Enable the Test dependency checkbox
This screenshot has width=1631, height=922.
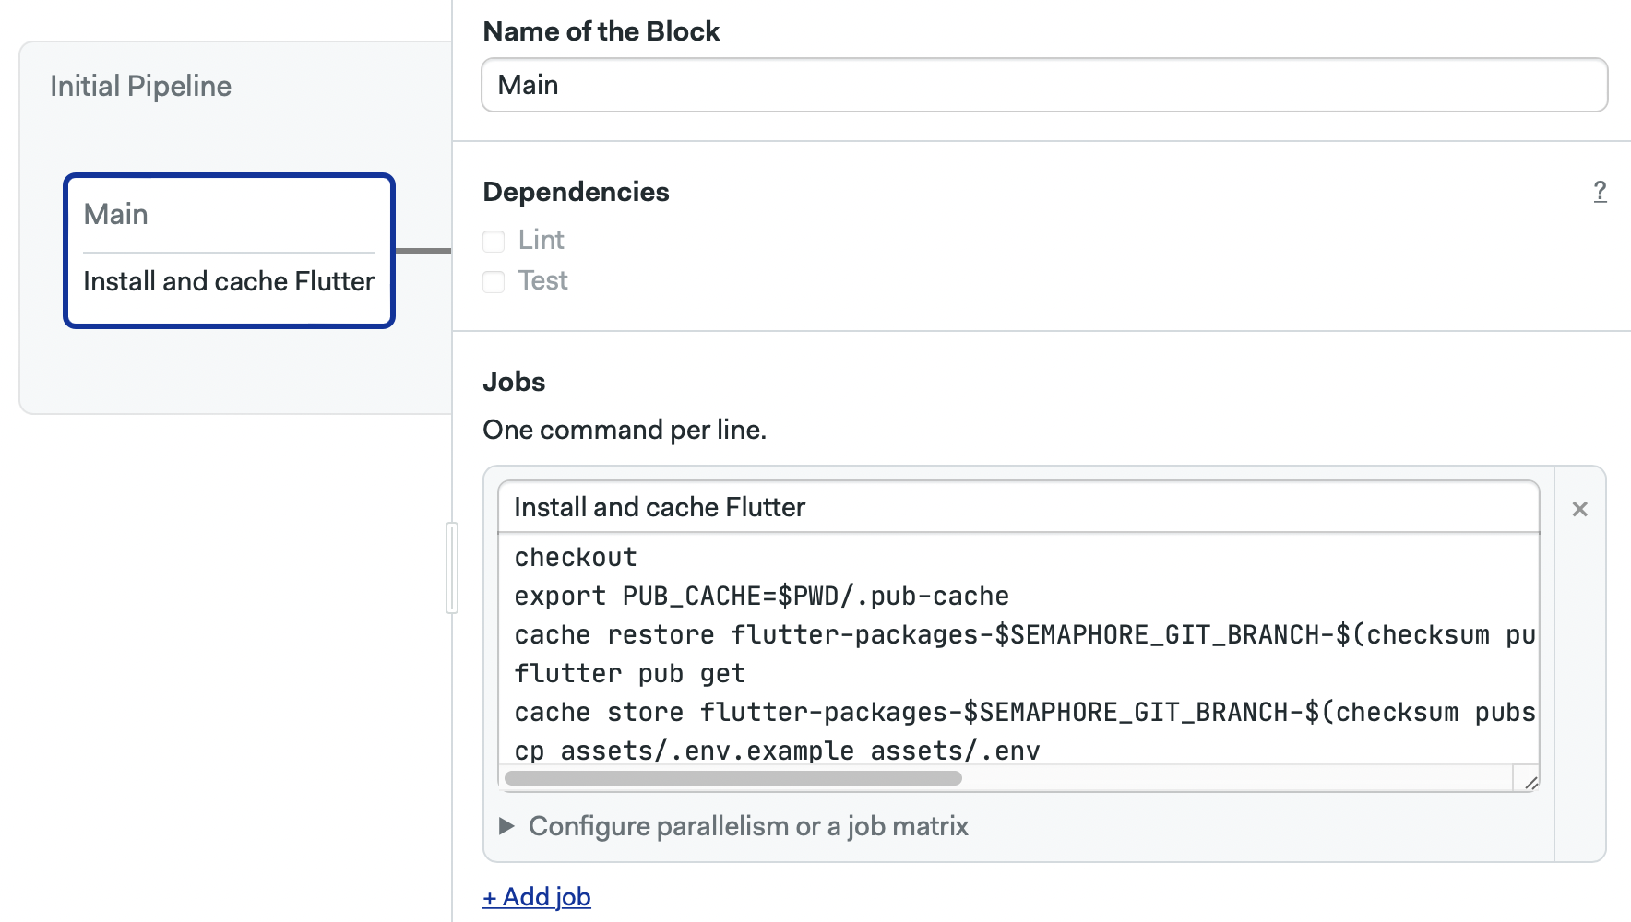click(493, 281)
